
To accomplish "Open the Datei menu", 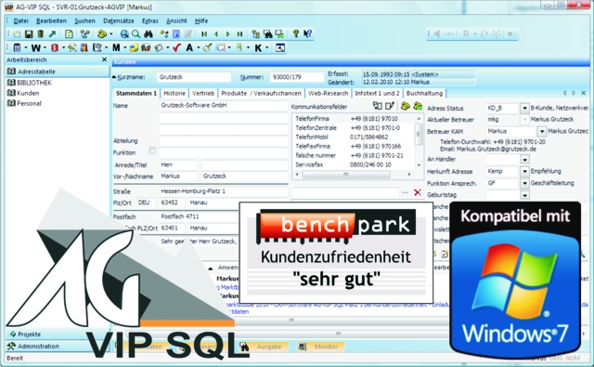I will (x=20, y=20).
